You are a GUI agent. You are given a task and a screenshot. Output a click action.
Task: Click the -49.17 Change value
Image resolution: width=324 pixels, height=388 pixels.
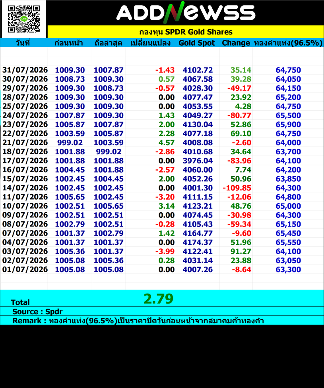(x=239, y=88)
